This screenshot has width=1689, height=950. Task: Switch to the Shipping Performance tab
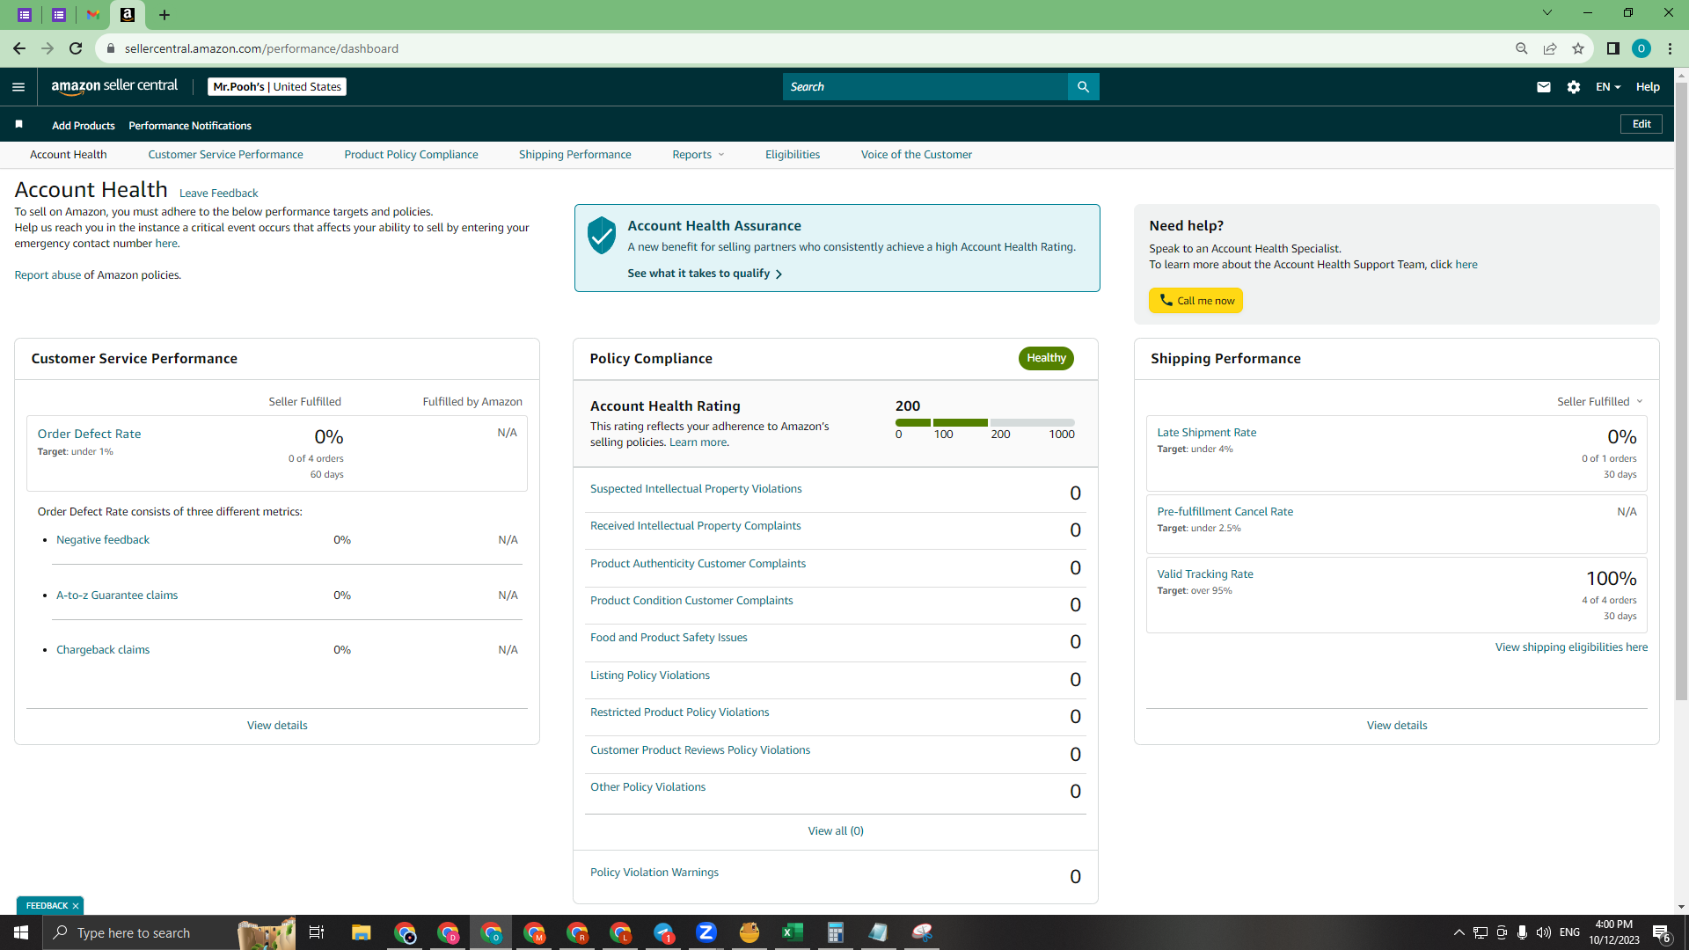(574, 154)
